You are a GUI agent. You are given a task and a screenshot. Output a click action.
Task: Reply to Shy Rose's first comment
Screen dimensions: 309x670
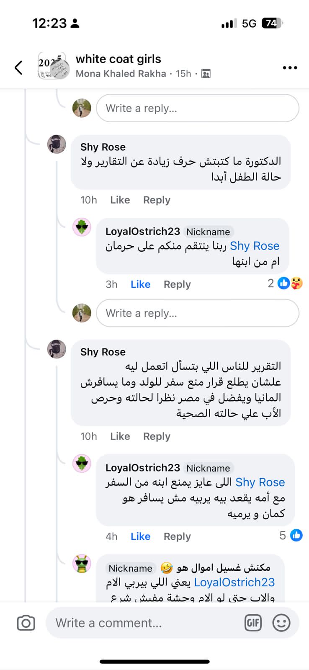157,200
